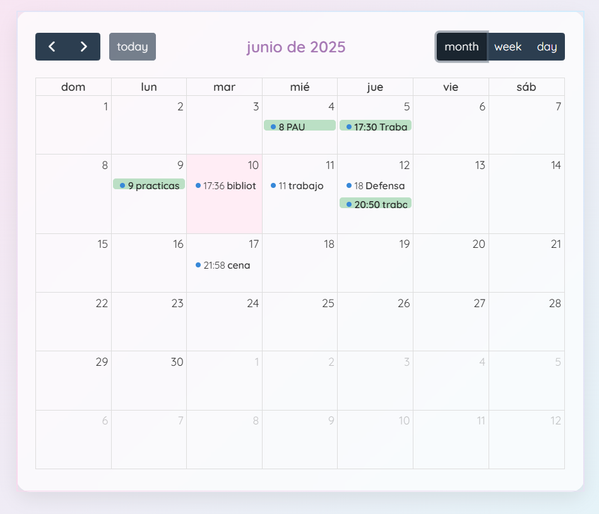599x514 pixels.
Task: Click the 'mar' column header
Action: point(225,87)
